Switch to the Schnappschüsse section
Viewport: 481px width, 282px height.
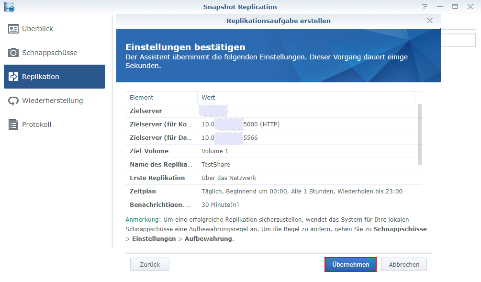pos(49,53)
